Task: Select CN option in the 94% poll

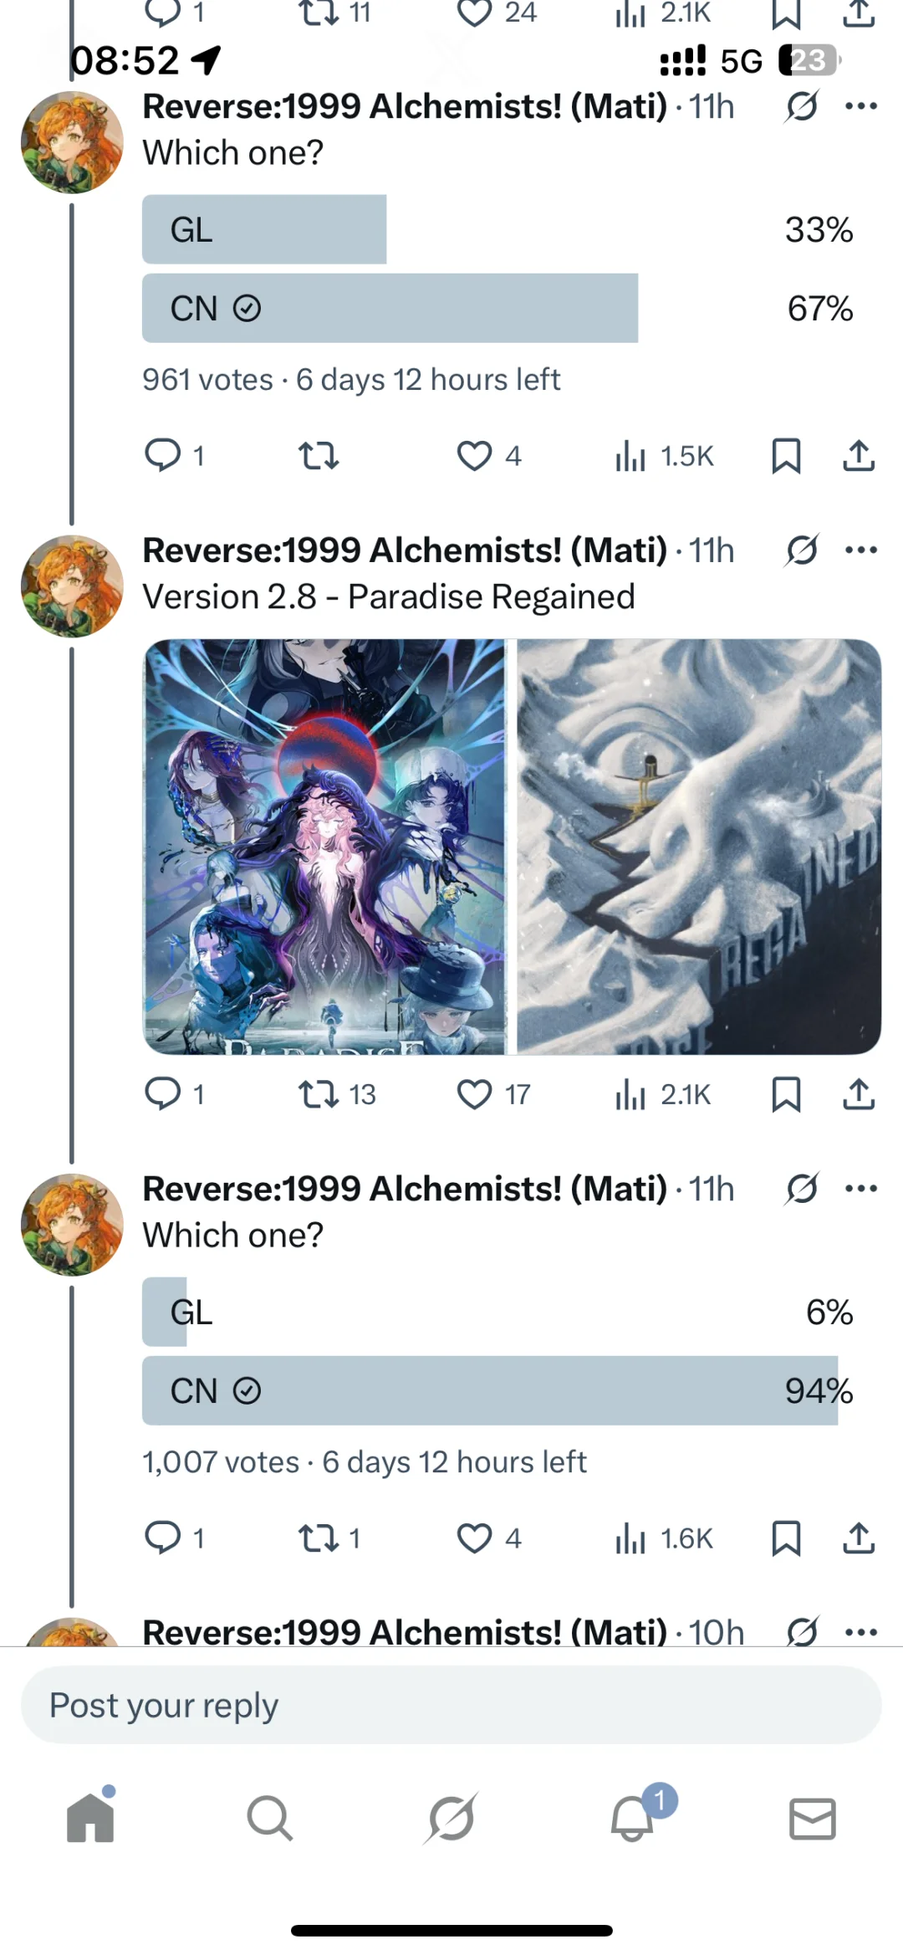Action: [499, 1390]
